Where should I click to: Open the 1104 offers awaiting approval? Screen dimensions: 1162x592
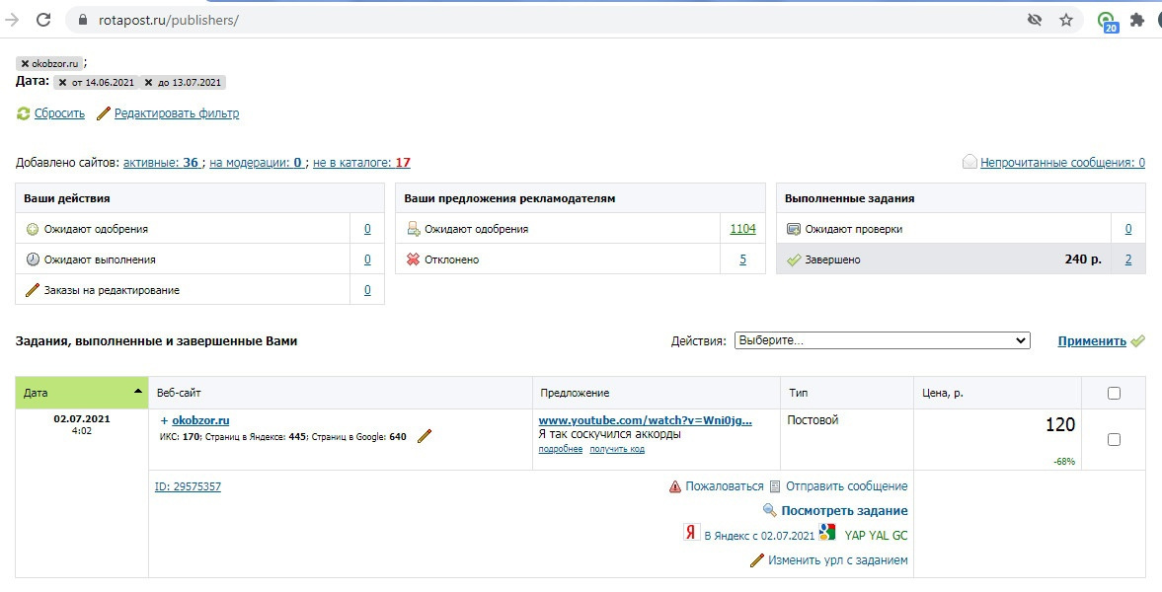click(742, 229)
